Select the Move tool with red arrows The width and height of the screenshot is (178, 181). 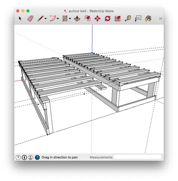point(97,19)
